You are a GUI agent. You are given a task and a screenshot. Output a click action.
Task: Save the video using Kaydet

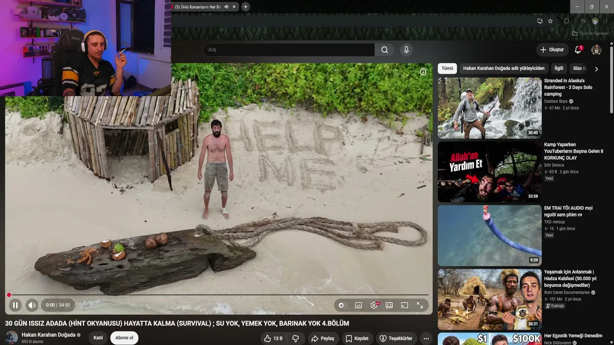coord(357,338)
